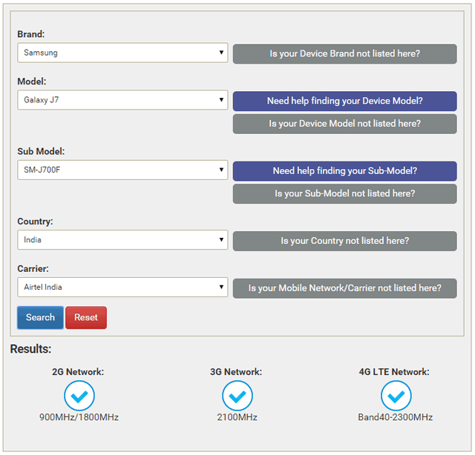475x455 pixels.
Task: Expand the Country dropdown showing India
Action: tap(122, 240)
